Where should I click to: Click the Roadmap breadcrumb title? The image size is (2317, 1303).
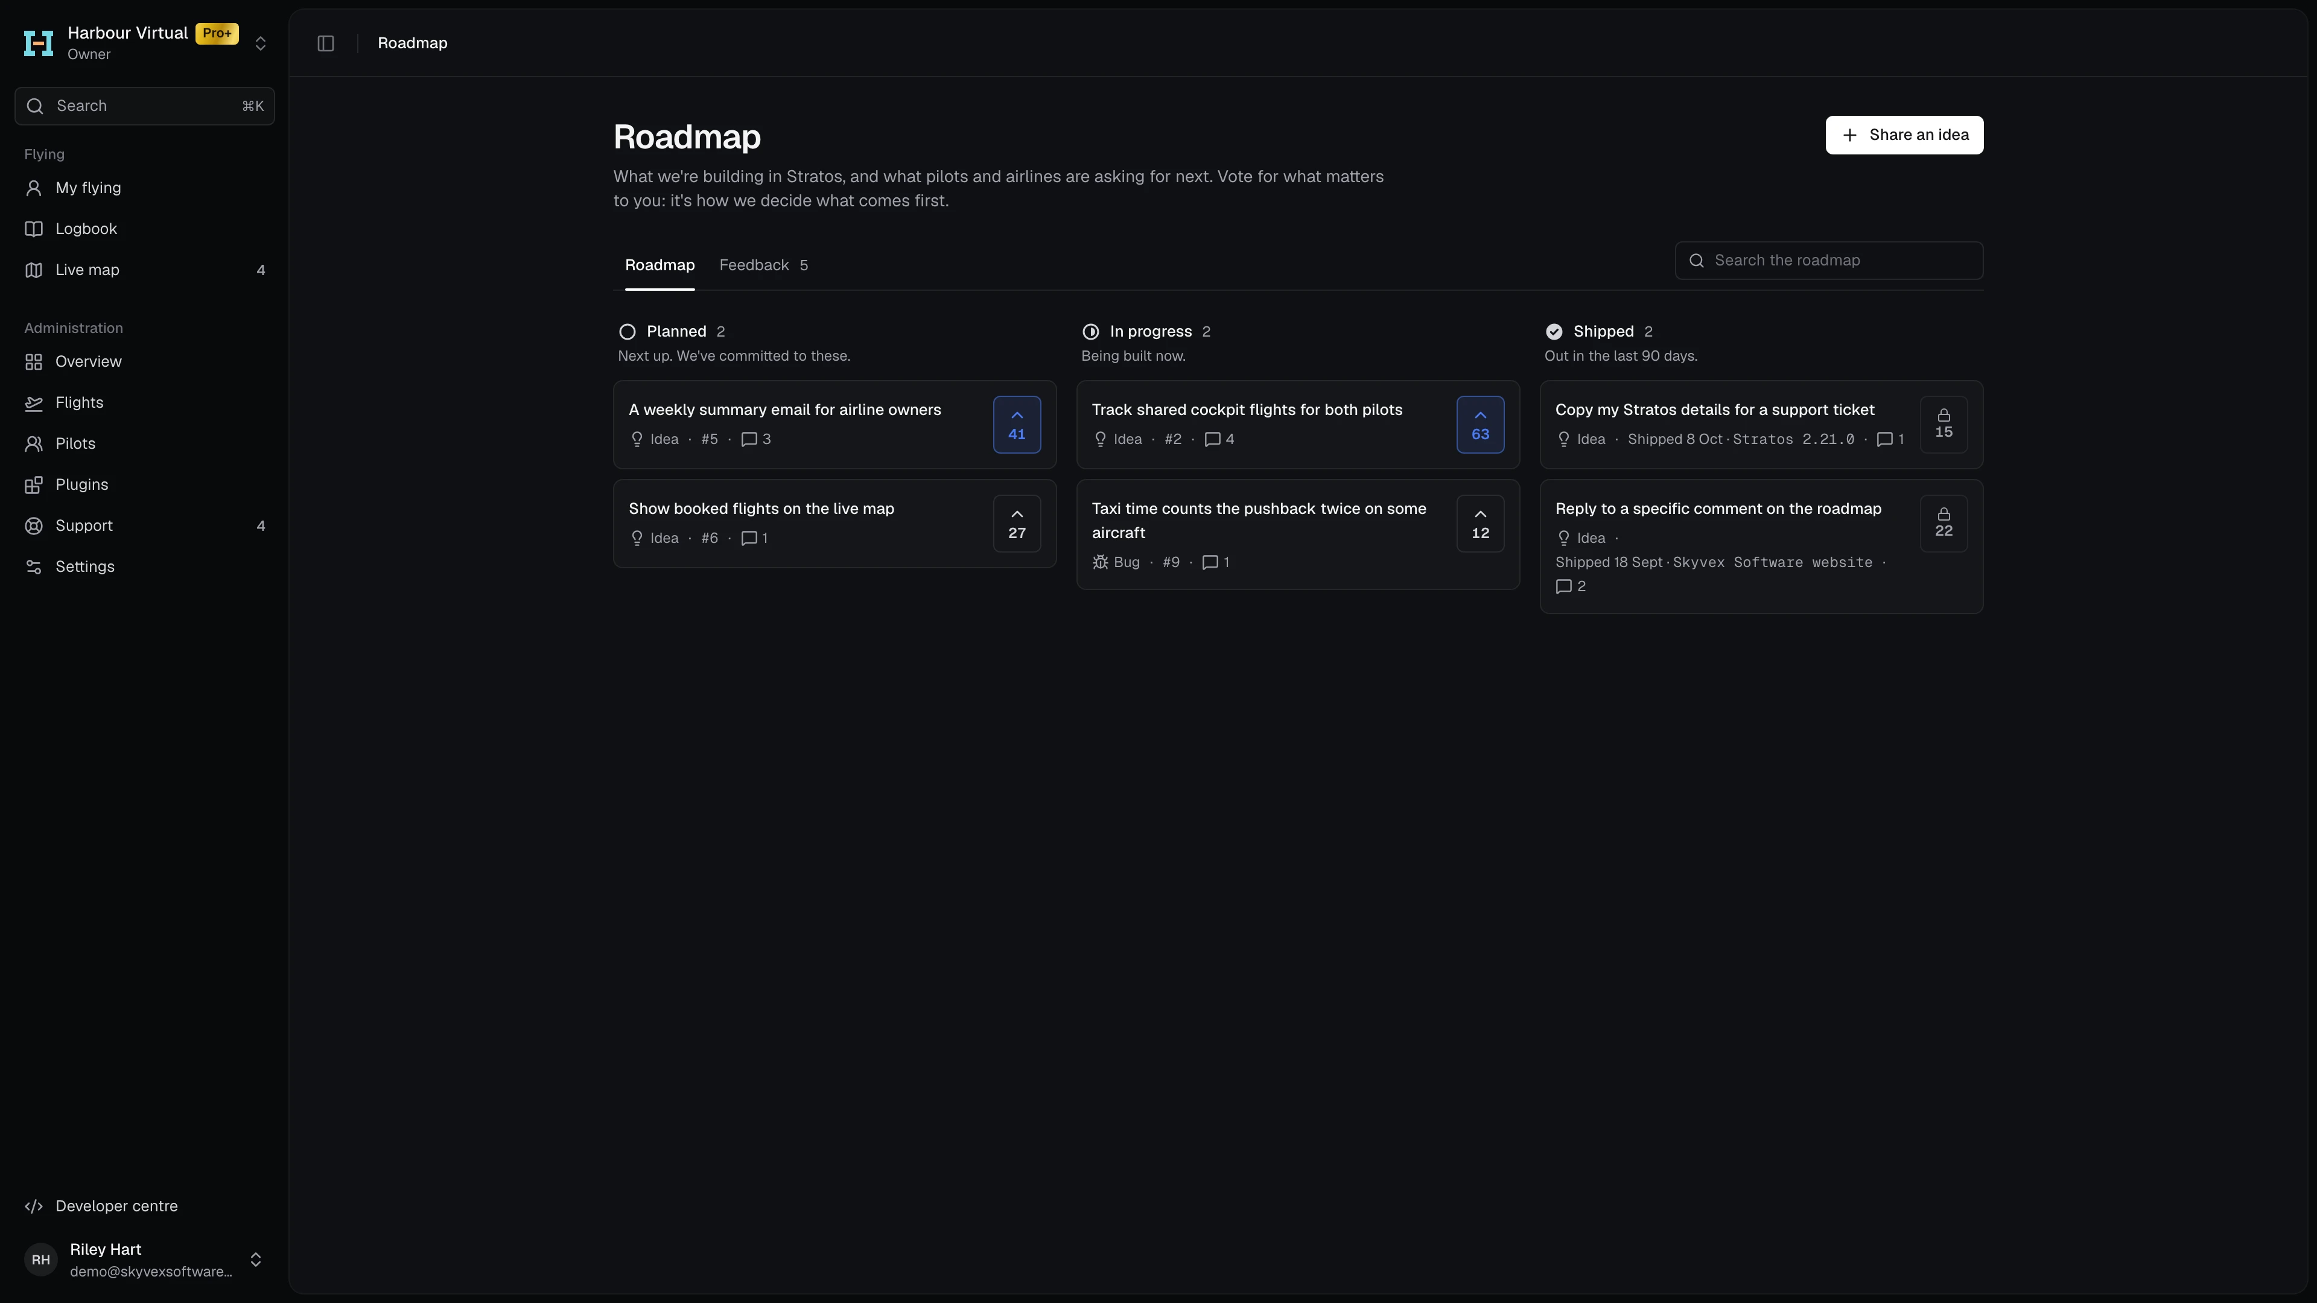coord(412,43)
